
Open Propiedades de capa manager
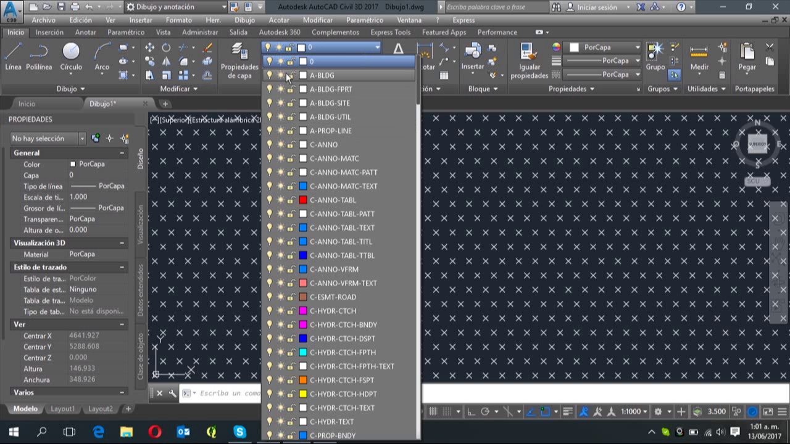coord(239,60)
